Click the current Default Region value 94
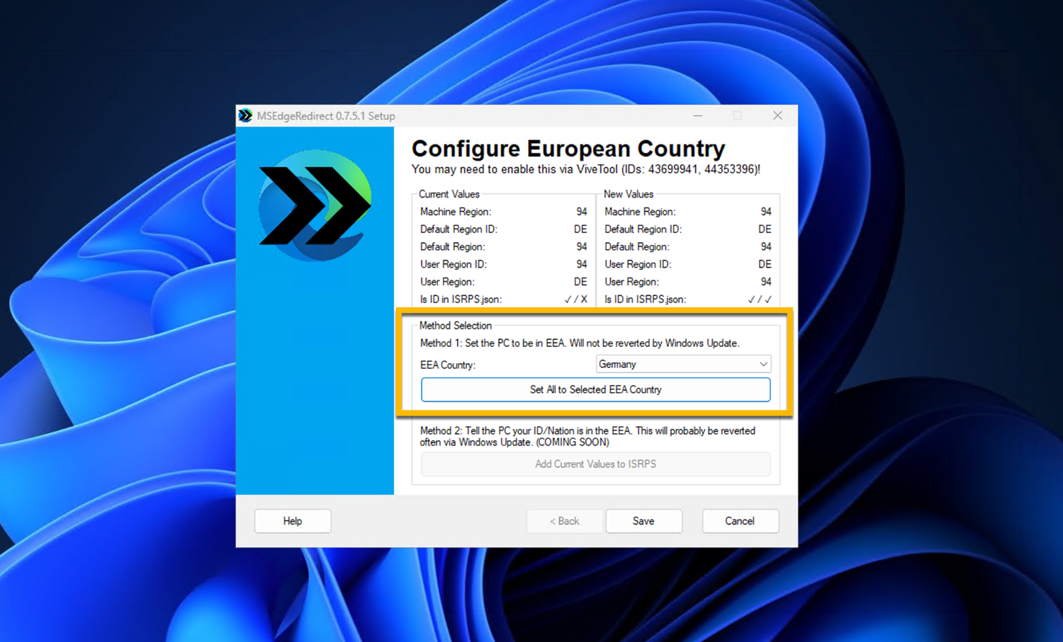The image size is (1063, 642). [x=582, y=247]
